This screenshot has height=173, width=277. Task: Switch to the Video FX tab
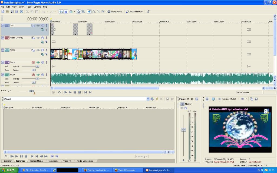(x=67, y=161)
